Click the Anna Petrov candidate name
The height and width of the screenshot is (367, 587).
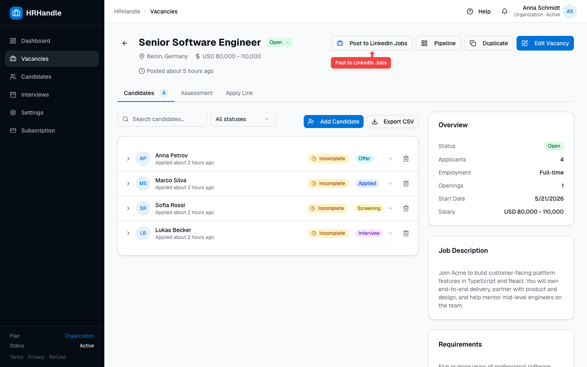pyautogui.click(x=172, y=155)
